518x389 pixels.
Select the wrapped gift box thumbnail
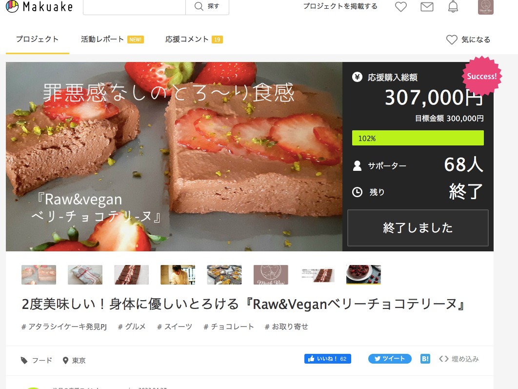click(x=85, y=274)
